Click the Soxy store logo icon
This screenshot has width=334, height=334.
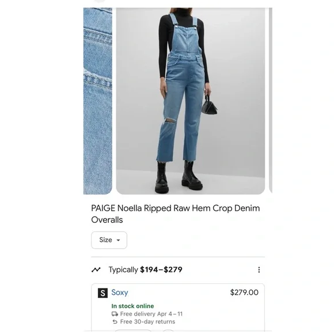103,293
